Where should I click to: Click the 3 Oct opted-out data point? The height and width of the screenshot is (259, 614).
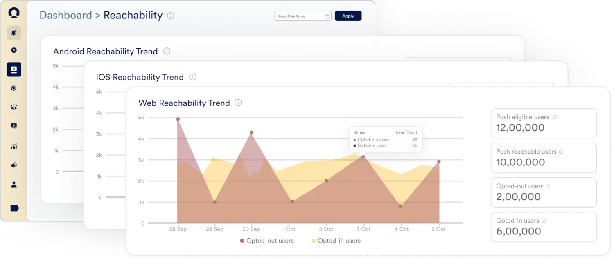click(363, 156)
